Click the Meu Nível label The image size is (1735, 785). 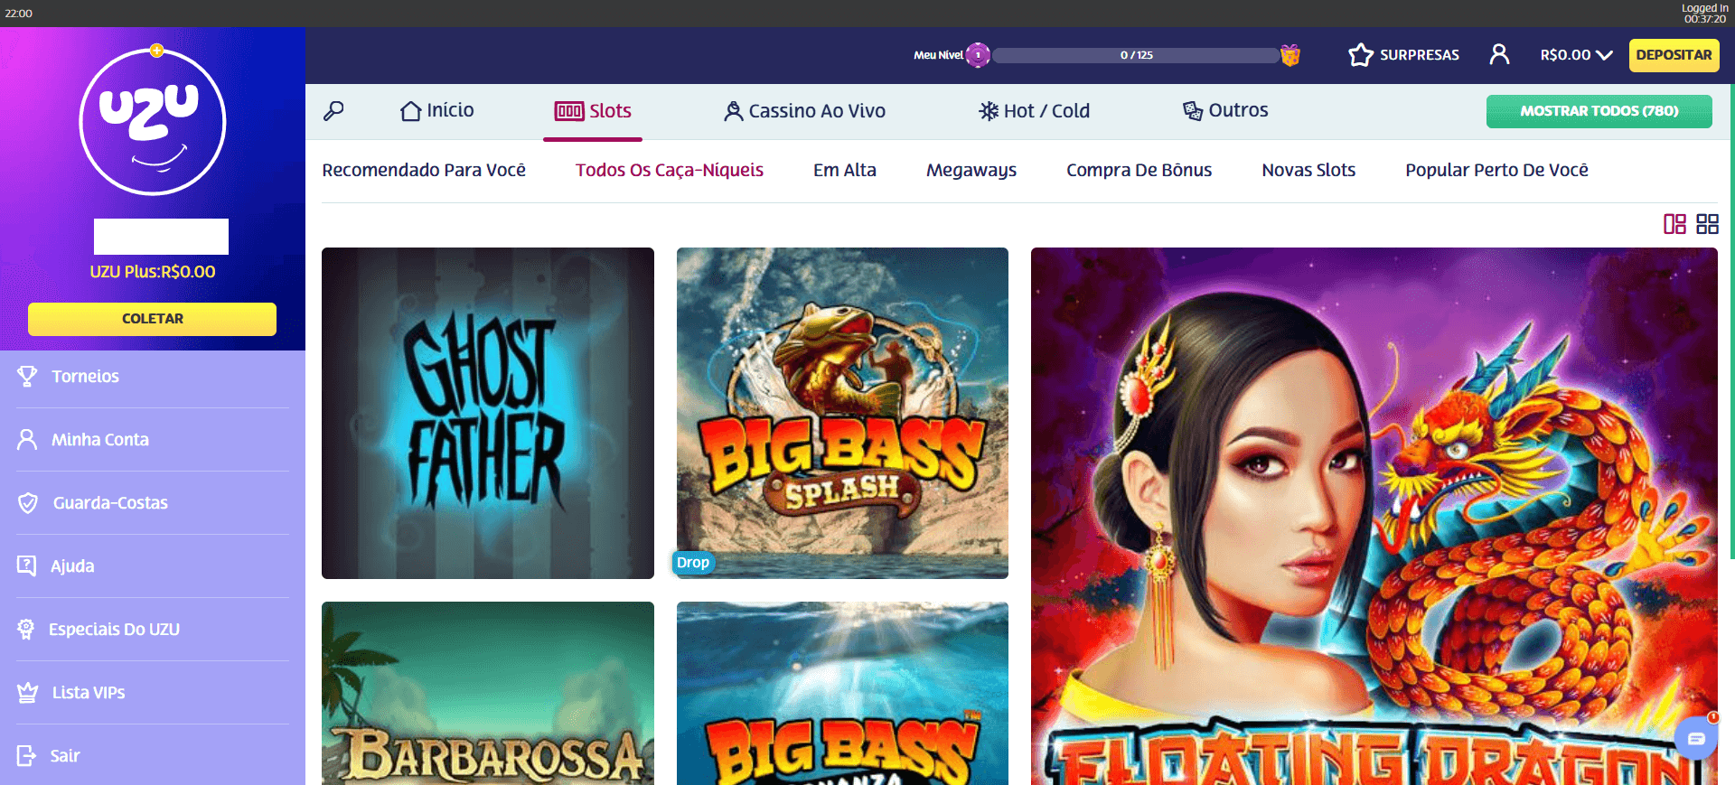pyautogui.click(x=938, y=55)
